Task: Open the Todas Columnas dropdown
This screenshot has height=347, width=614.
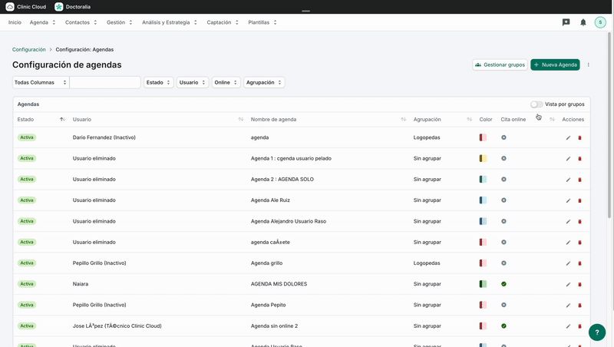Action: (x=41, y=82)
